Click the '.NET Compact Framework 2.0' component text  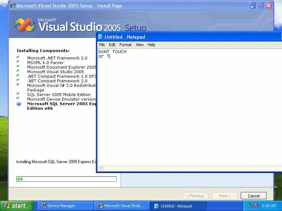click(57, 81)
